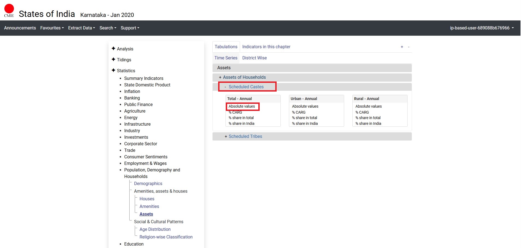Screen dimensions: 521x248
Task: Expand the Assets of Households section
Action: (x=244, y=77)
